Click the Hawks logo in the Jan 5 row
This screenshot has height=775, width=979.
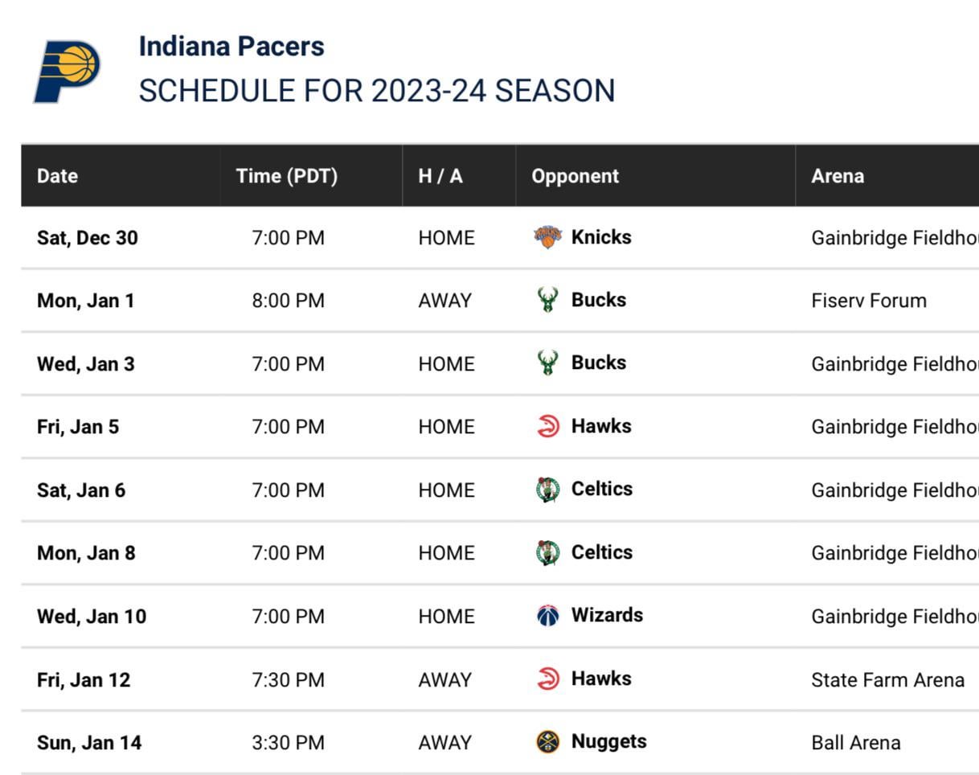(x=547, y=426)
